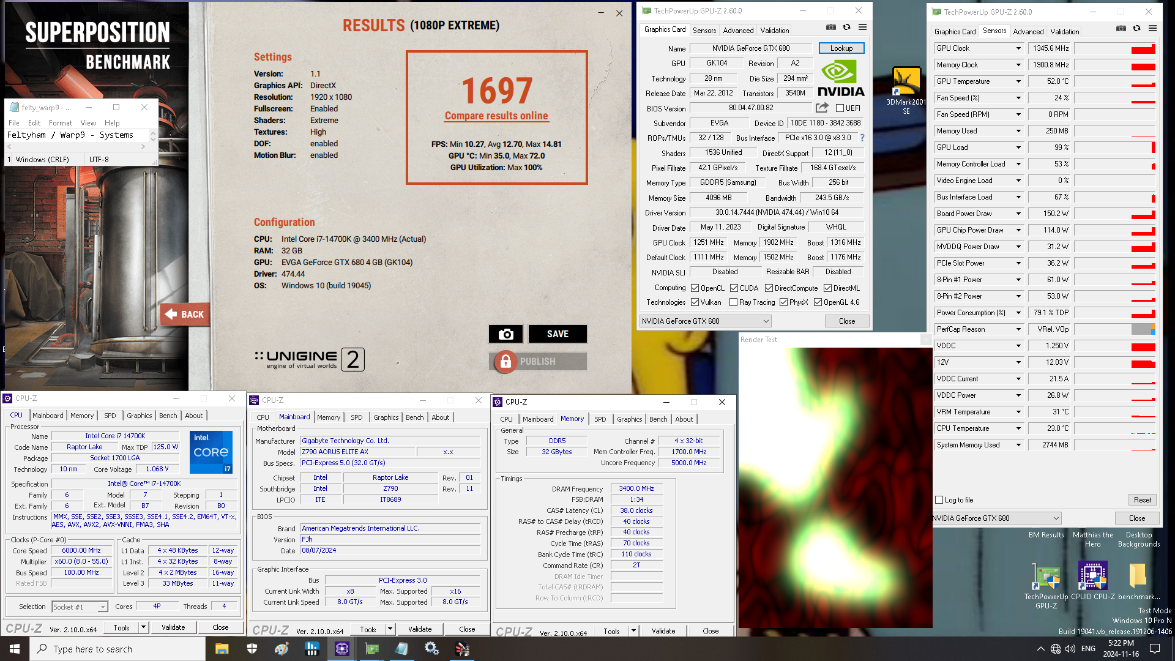The image size is (1175, 661).
Task: Click the GPU Clock sensor graph bar
Action: 1115,48
